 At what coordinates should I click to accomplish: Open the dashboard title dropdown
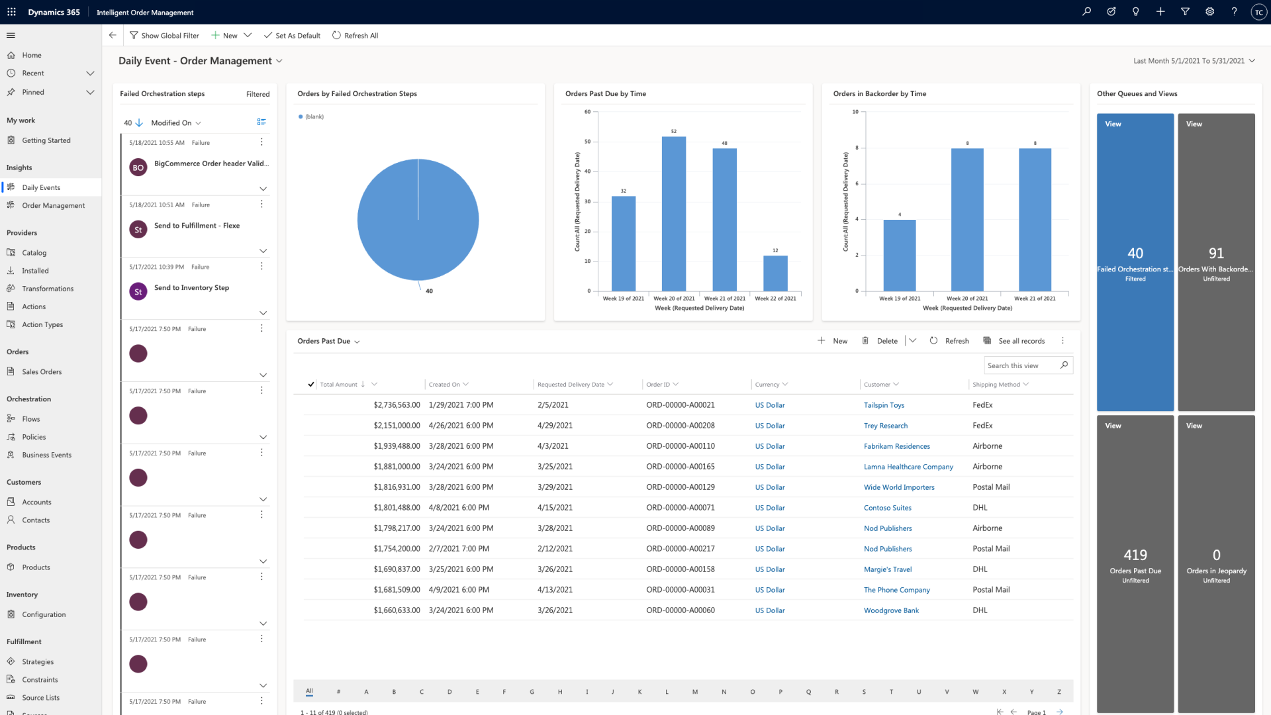(x=279, y=61)
